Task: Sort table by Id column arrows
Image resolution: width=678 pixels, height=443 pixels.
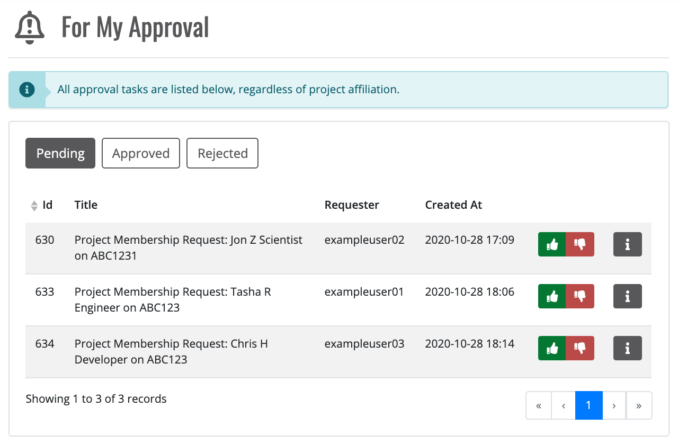Action: pyautogui.click(x=34, y=206)
